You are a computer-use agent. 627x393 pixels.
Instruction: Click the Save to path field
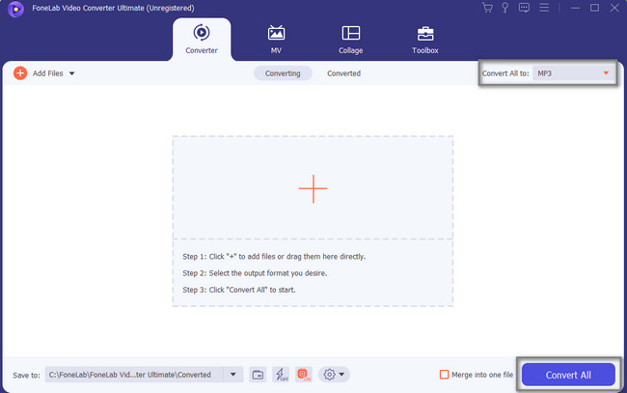(x=134, y=375)
